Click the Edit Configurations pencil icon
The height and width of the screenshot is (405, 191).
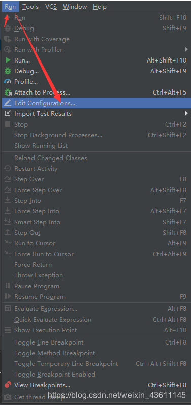click(8, 103)
